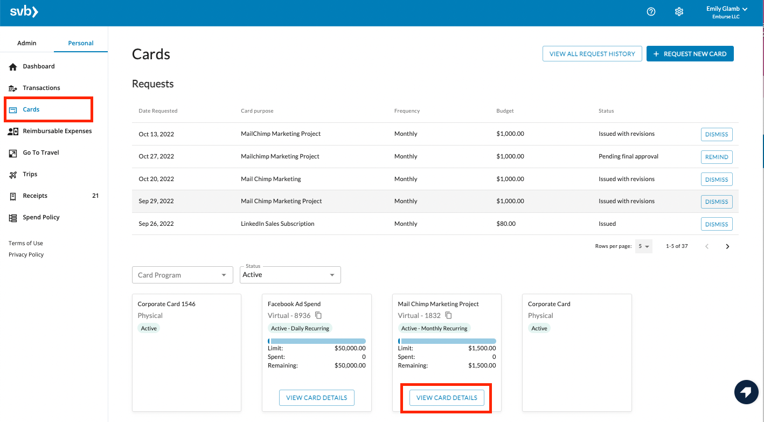Click the Trips airplane icon
764x422 pixels.
13,175
